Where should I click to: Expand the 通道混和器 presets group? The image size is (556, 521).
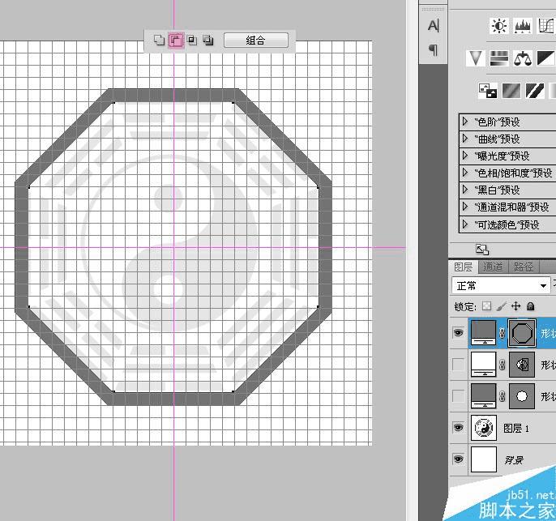pyautogui.click(x=465, y=207)
